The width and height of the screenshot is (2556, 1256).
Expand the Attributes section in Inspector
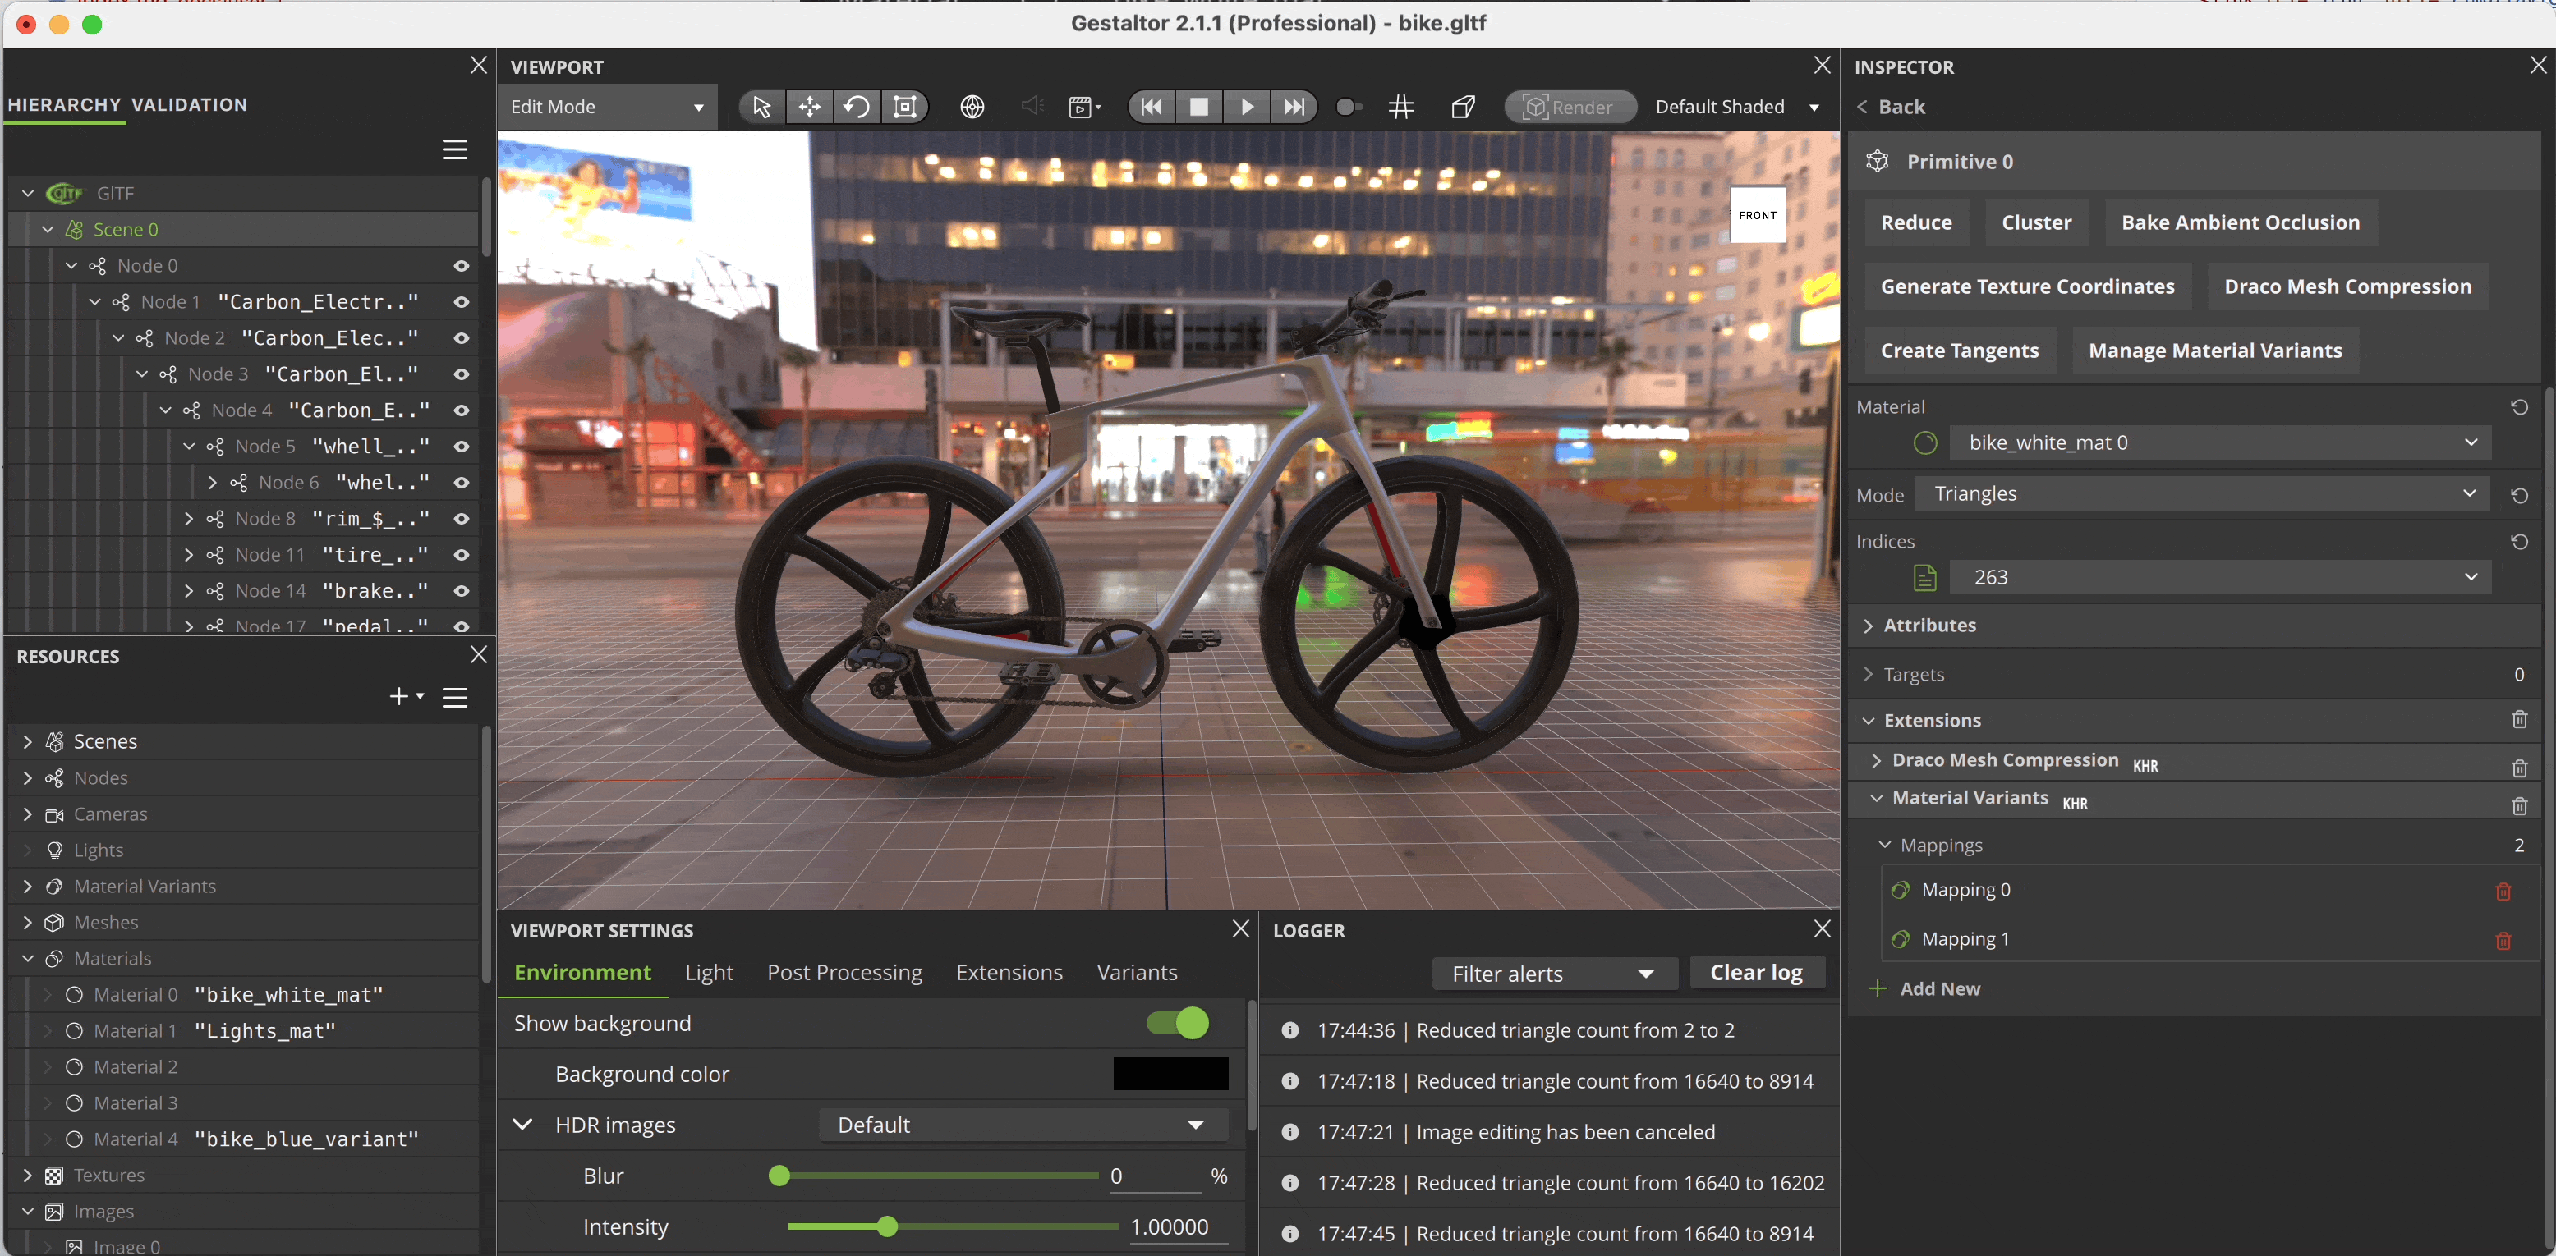tap(1928, 625)
